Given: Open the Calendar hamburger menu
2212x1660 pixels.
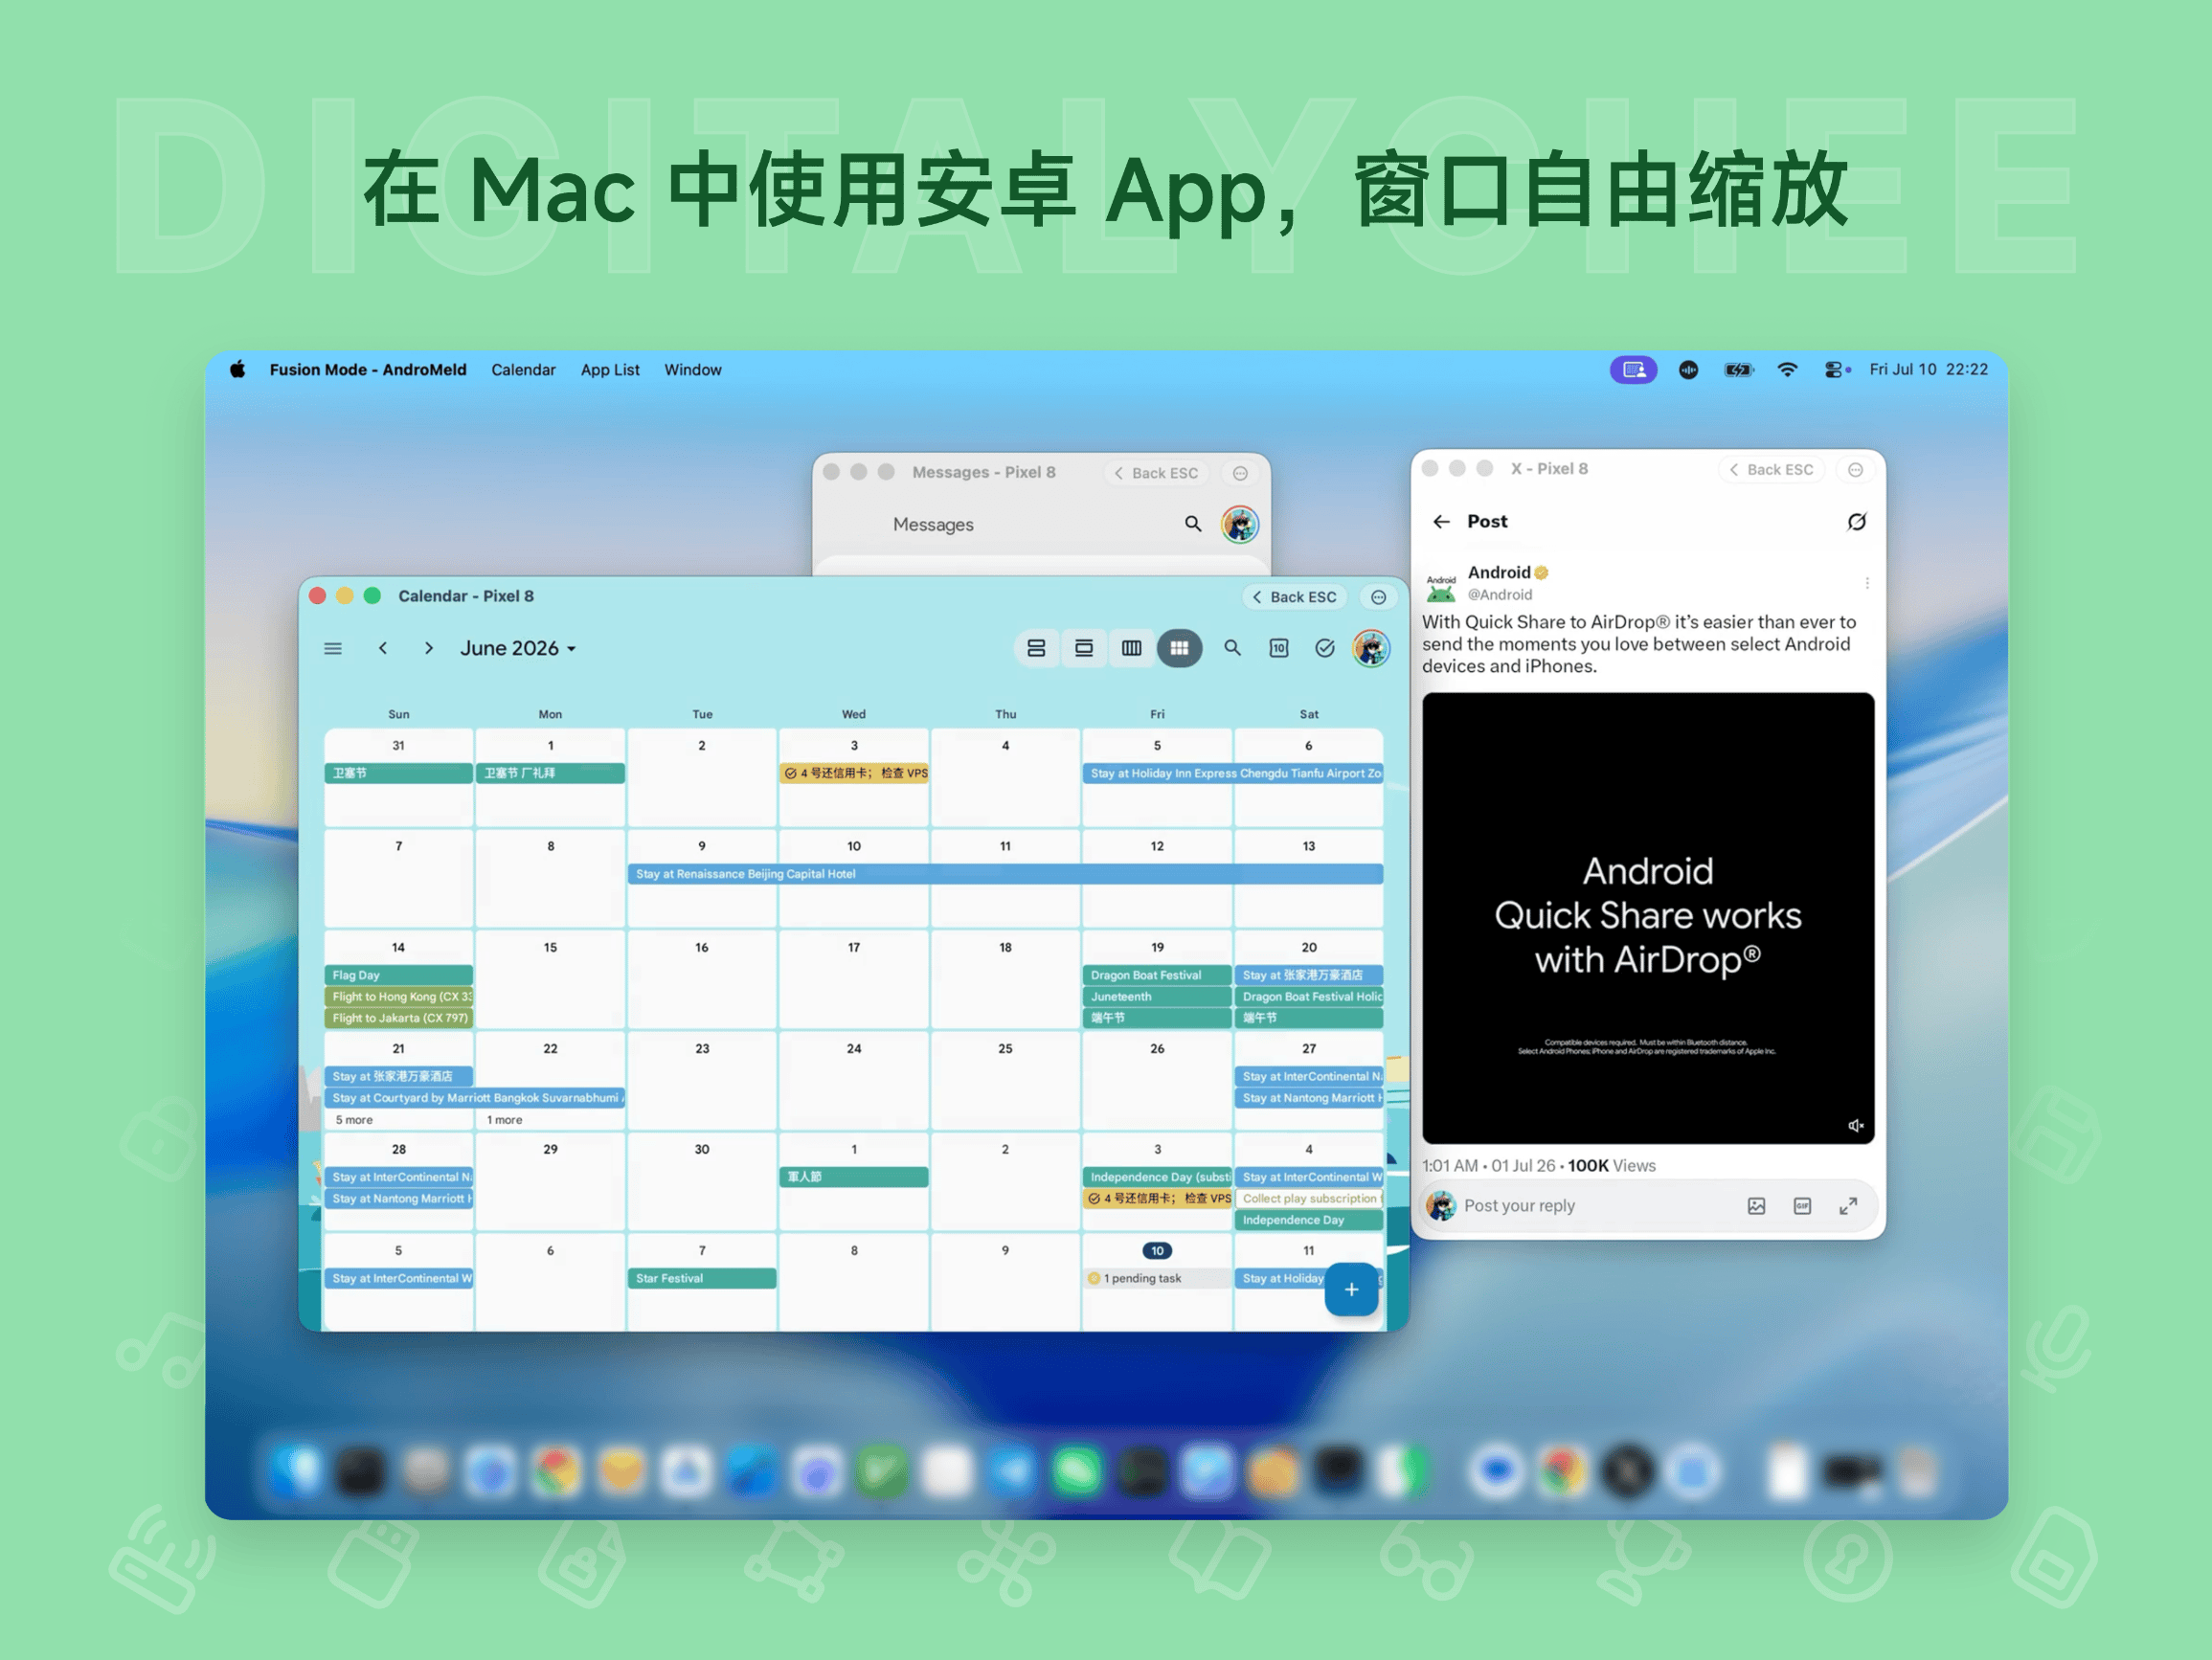Looking at the screenshot, I should 333,648.
